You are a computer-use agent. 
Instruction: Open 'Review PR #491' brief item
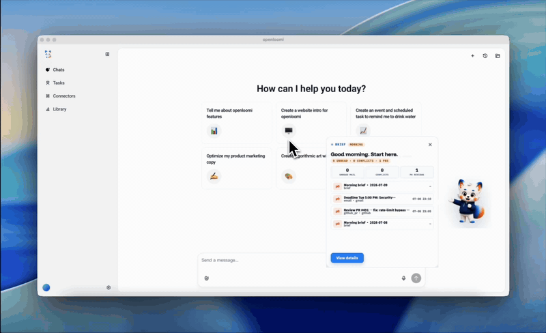(382, 211)
